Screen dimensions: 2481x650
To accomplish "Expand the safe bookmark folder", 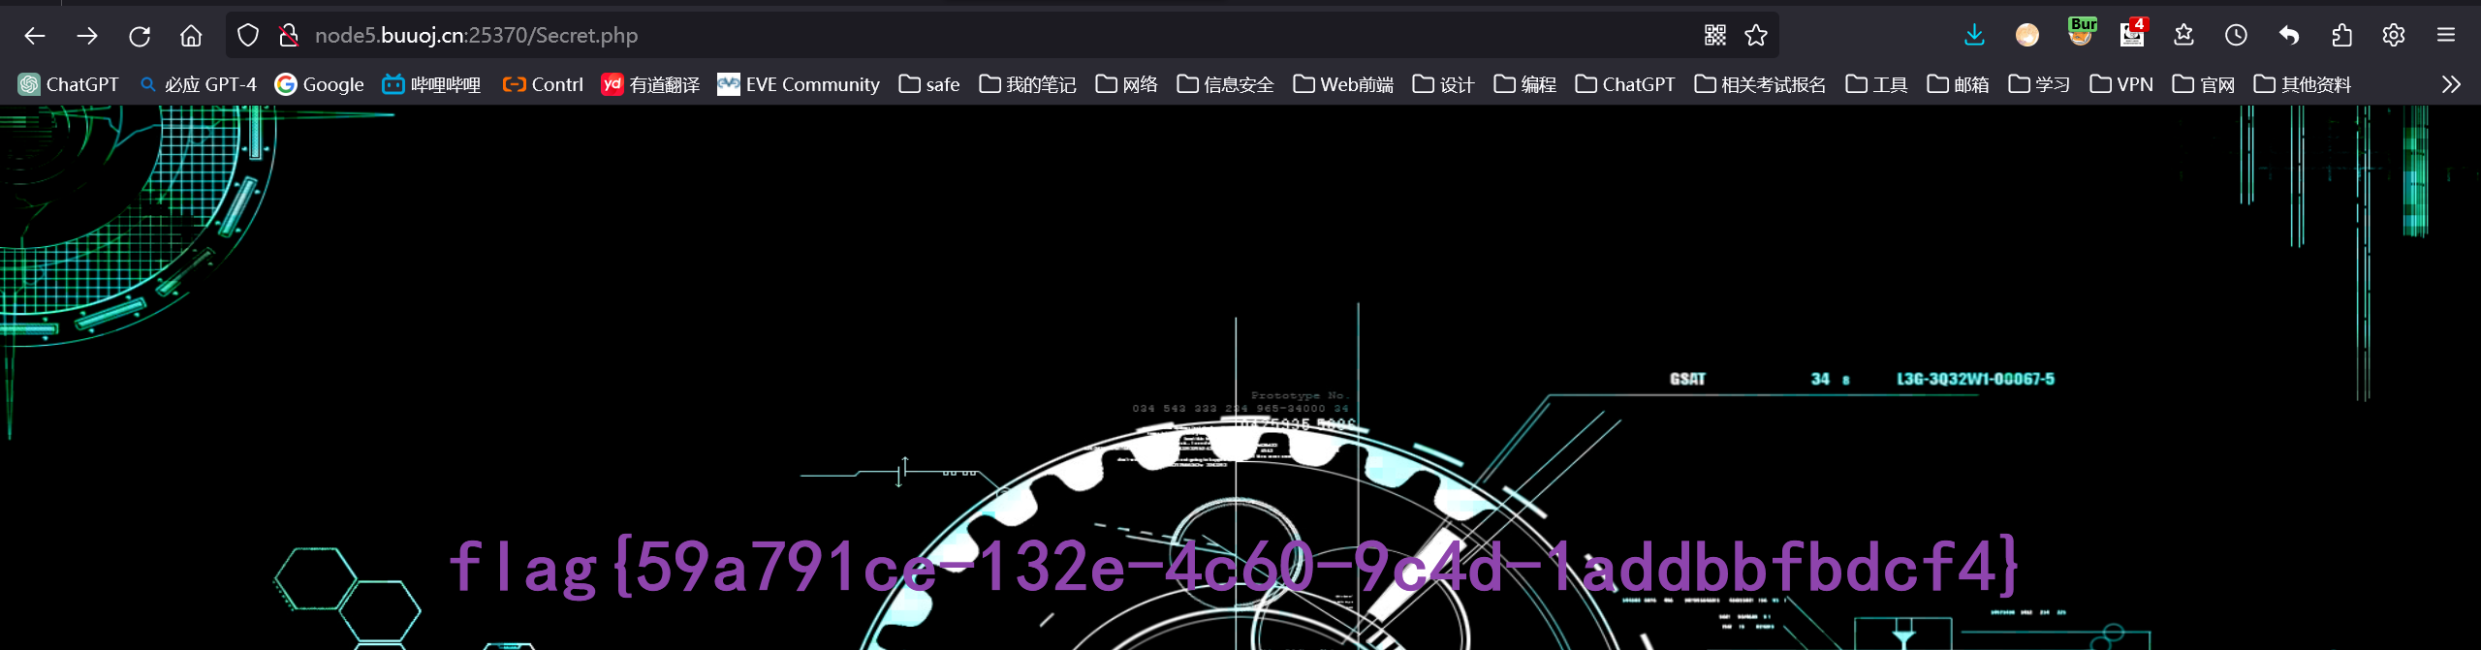I will 929,85.
